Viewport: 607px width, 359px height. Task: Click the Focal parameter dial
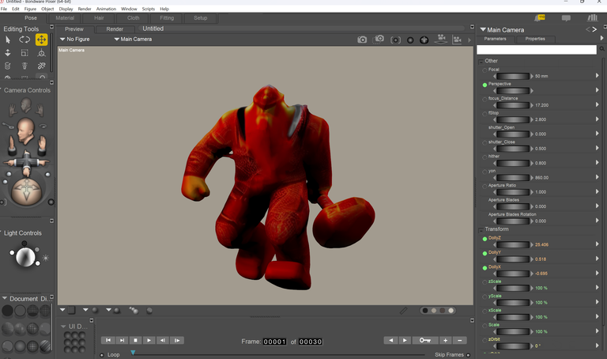(513, 76)
